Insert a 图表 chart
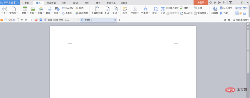 [x=79, y=8]
